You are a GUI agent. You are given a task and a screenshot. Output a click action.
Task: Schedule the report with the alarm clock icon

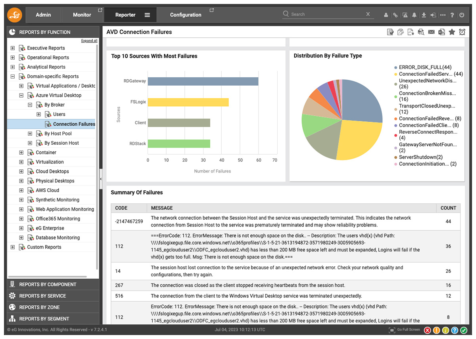pos(462,32)
